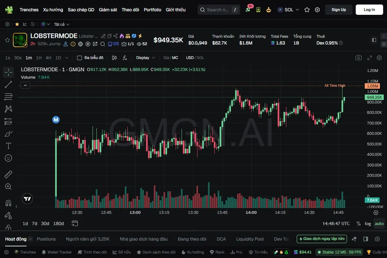The width and height of the screenshot is (387, 258).
Task: Toggle log scale on the chart
Action: (x=368, y=223)
